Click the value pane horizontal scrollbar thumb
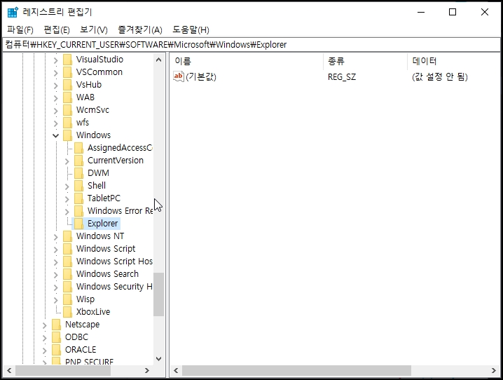The image size is (503, 380). pyautogui.click(x=296, y=370)
